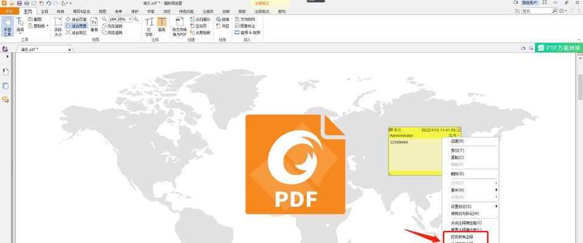Image resolution: width=583 pixels, height=243 pixels.
Task: Set view to Actual Size (实际大小)
Action: click(x=58, y=26)
